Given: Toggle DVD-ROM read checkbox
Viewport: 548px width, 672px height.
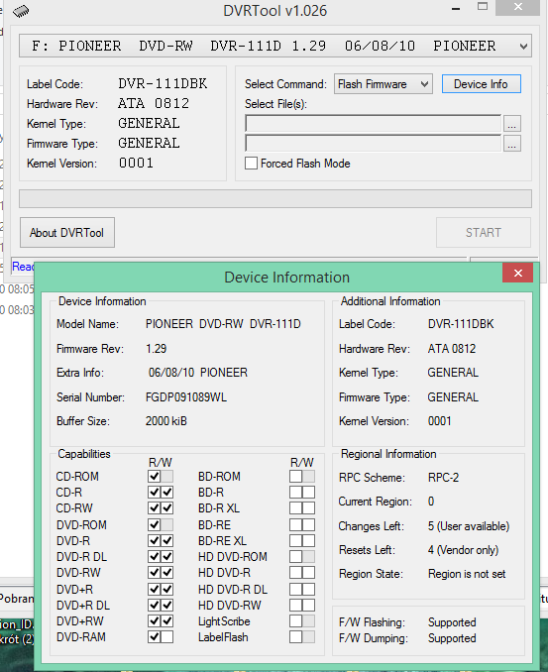Looking at the screenshot, I should click(x=155, y=524).
